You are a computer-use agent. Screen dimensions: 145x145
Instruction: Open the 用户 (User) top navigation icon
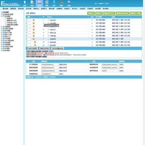pyautogui.click(x=54, y=4)
